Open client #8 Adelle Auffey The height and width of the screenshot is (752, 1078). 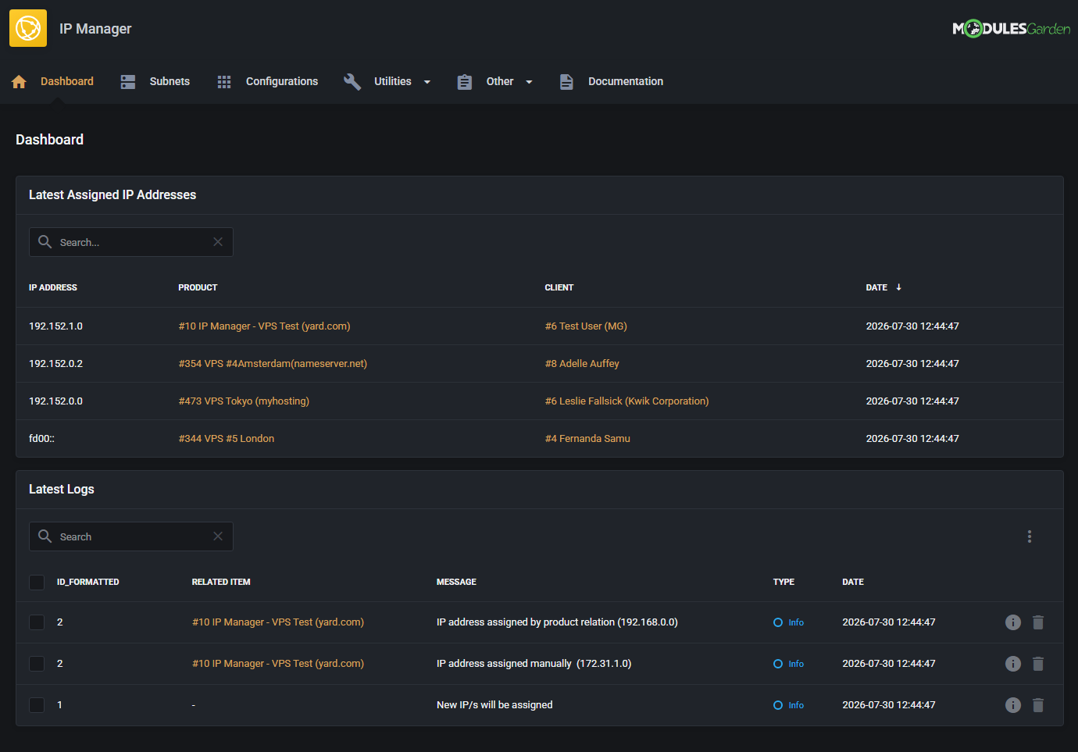point(582,364)
